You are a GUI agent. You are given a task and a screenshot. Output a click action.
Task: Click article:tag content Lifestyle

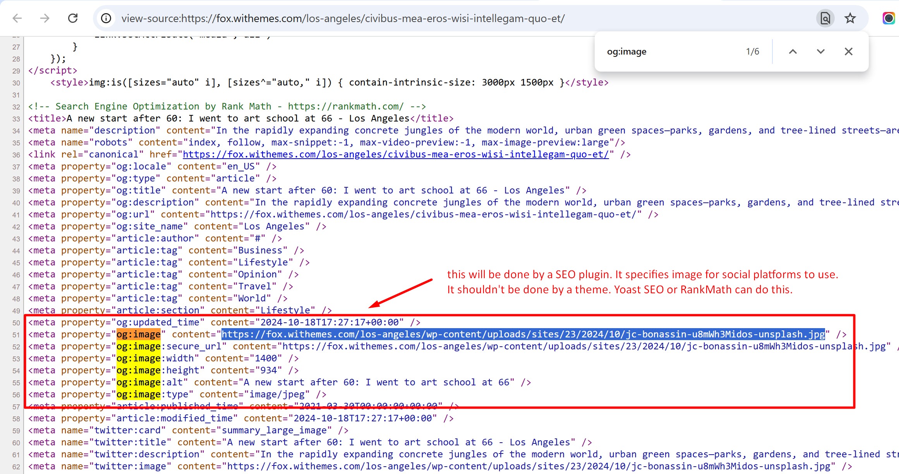tap(263, 262)
